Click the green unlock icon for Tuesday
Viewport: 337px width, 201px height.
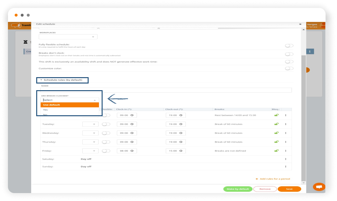[x=276, y=124]
